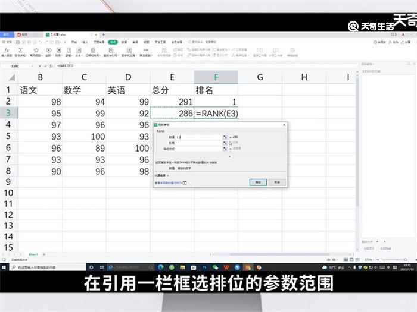This screenshot has height=312, width=417.
Task: Select the Data ribbon tab
Action: (x=124, y=42)
